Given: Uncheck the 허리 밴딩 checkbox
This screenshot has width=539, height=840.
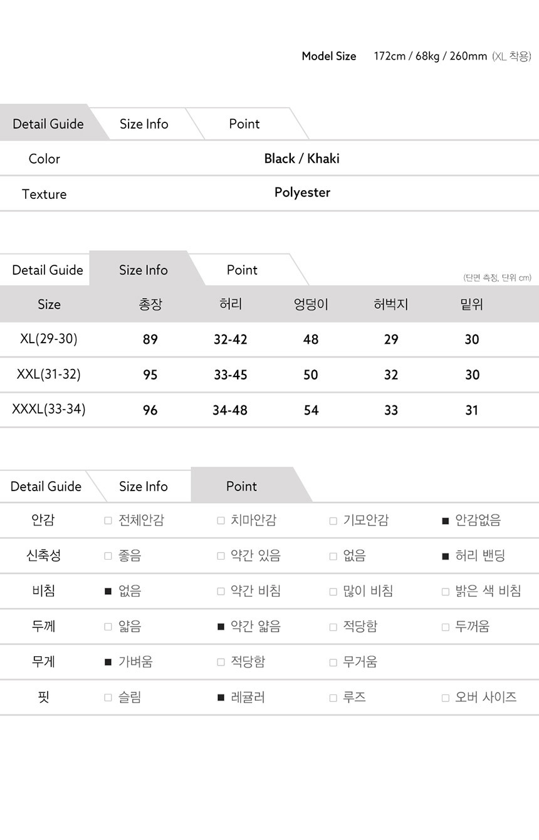Looking at the screenshot, I should [446, 556].
